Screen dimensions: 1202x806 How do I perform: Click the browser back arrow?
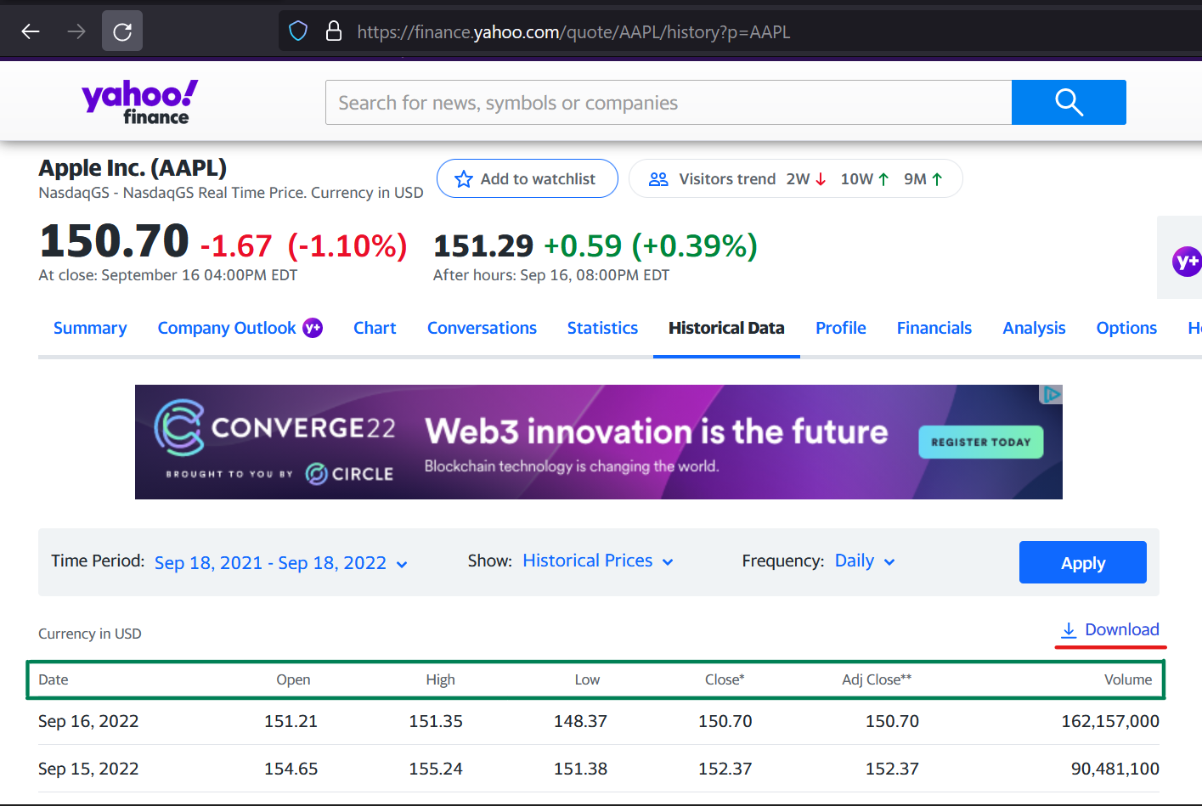31,31
